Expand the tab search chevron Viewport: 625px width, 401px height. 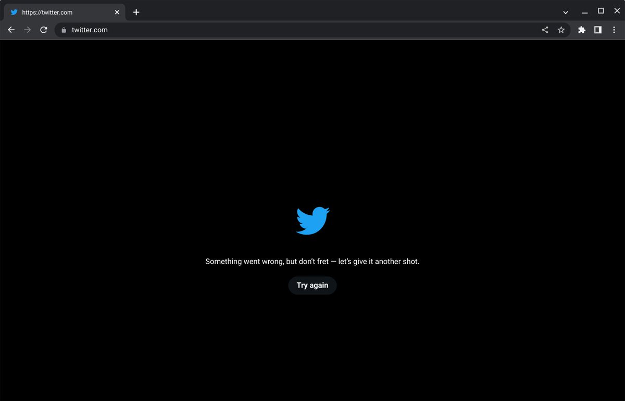tap(566, 12)
